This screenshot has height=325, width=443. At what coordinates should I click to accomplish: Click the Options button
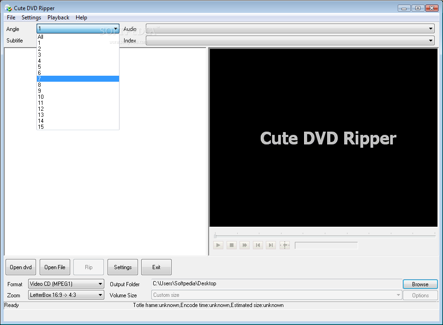pos(420,295)
